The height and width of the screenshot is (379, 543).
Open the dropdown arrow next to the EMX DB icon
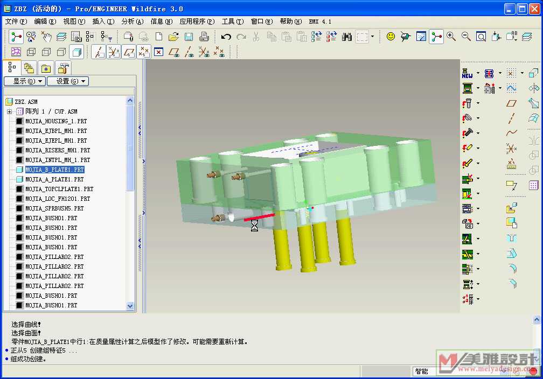pos(478,223)
